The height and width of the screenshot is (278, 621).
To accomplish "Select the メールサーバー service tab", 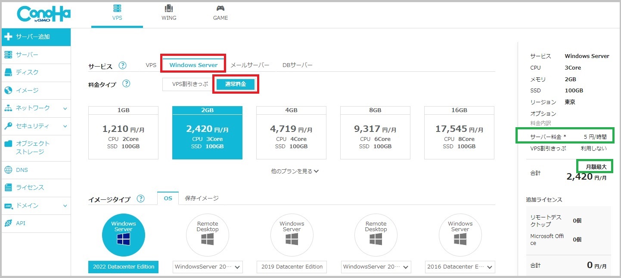I will pos(250,65).
